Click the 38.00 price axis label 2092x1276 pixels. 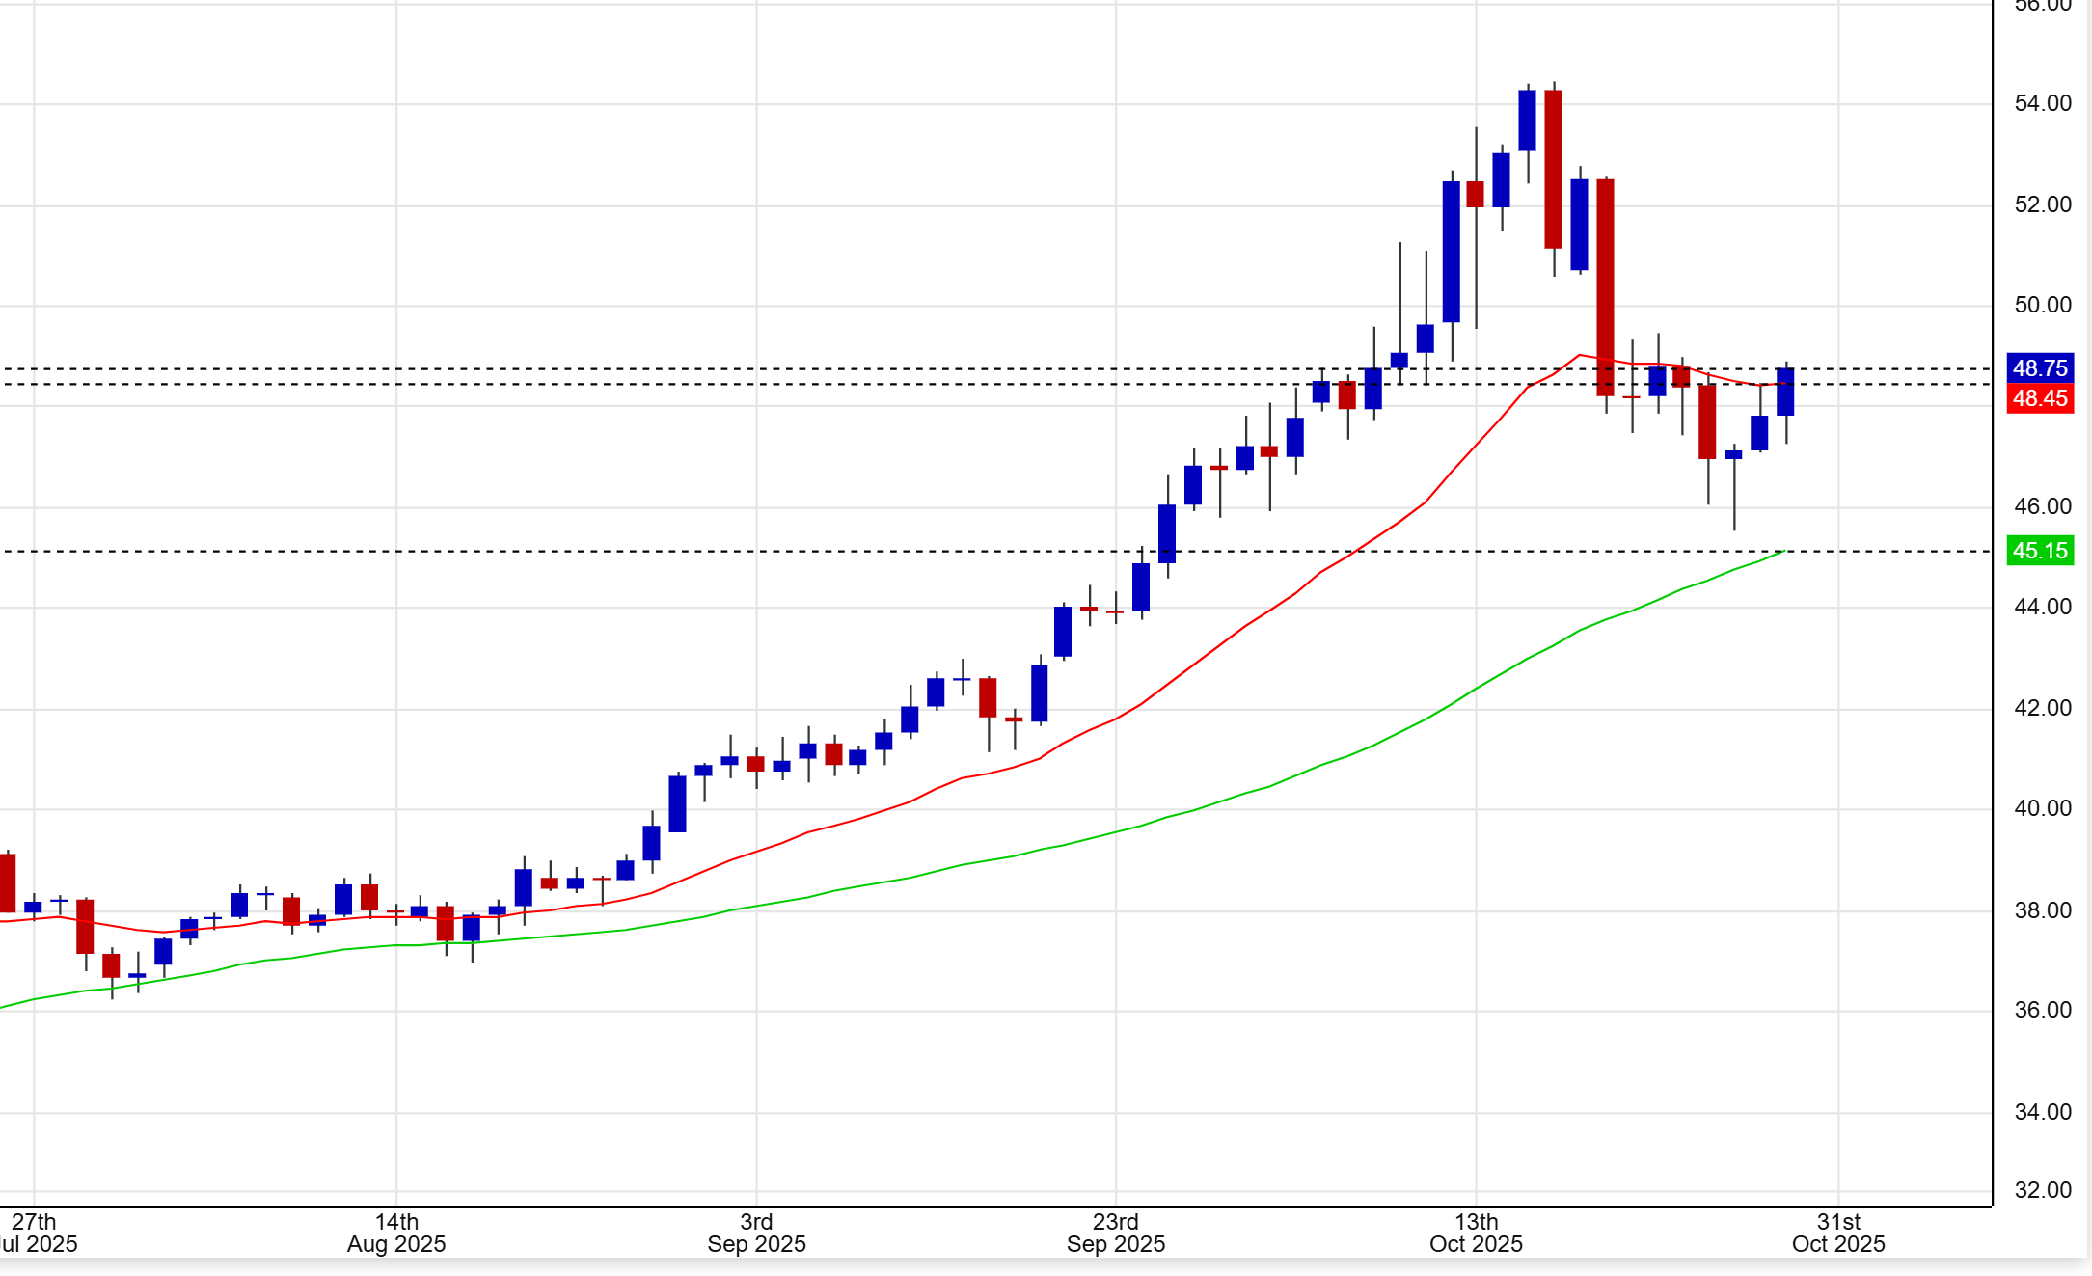tap(2042, 910)
